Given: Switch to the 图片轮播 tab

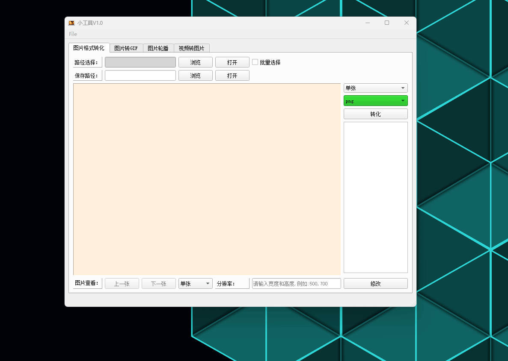Looking at the screenshot, I should click(x=158, y=48).
